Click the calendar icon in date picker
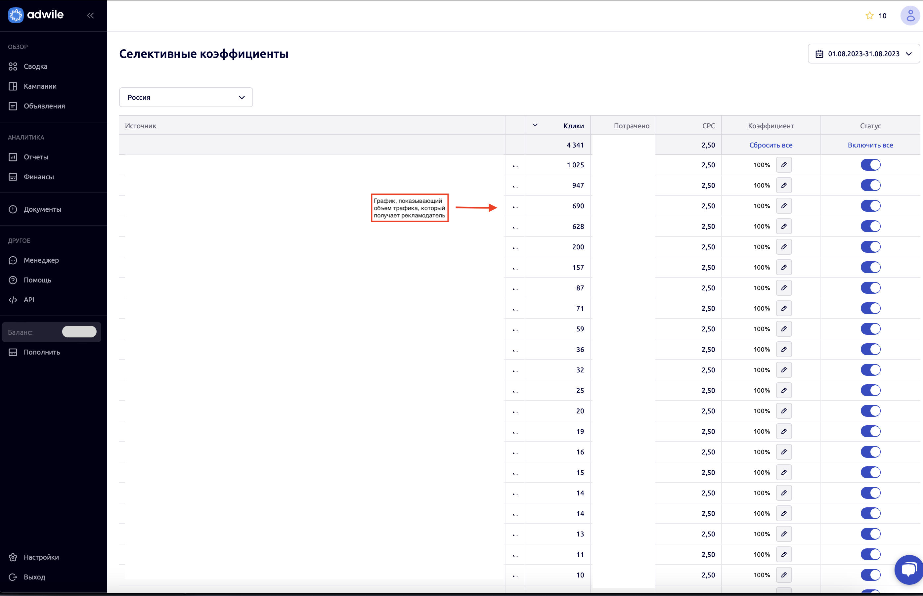Viewport: 923px width, 596px height. click(x=819, y=54)
